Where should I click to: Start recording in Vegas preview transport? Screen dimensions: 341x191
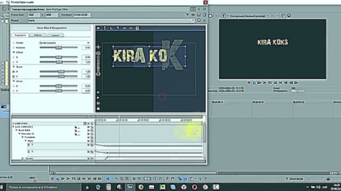pyautogui.click(x=249, y=83)
